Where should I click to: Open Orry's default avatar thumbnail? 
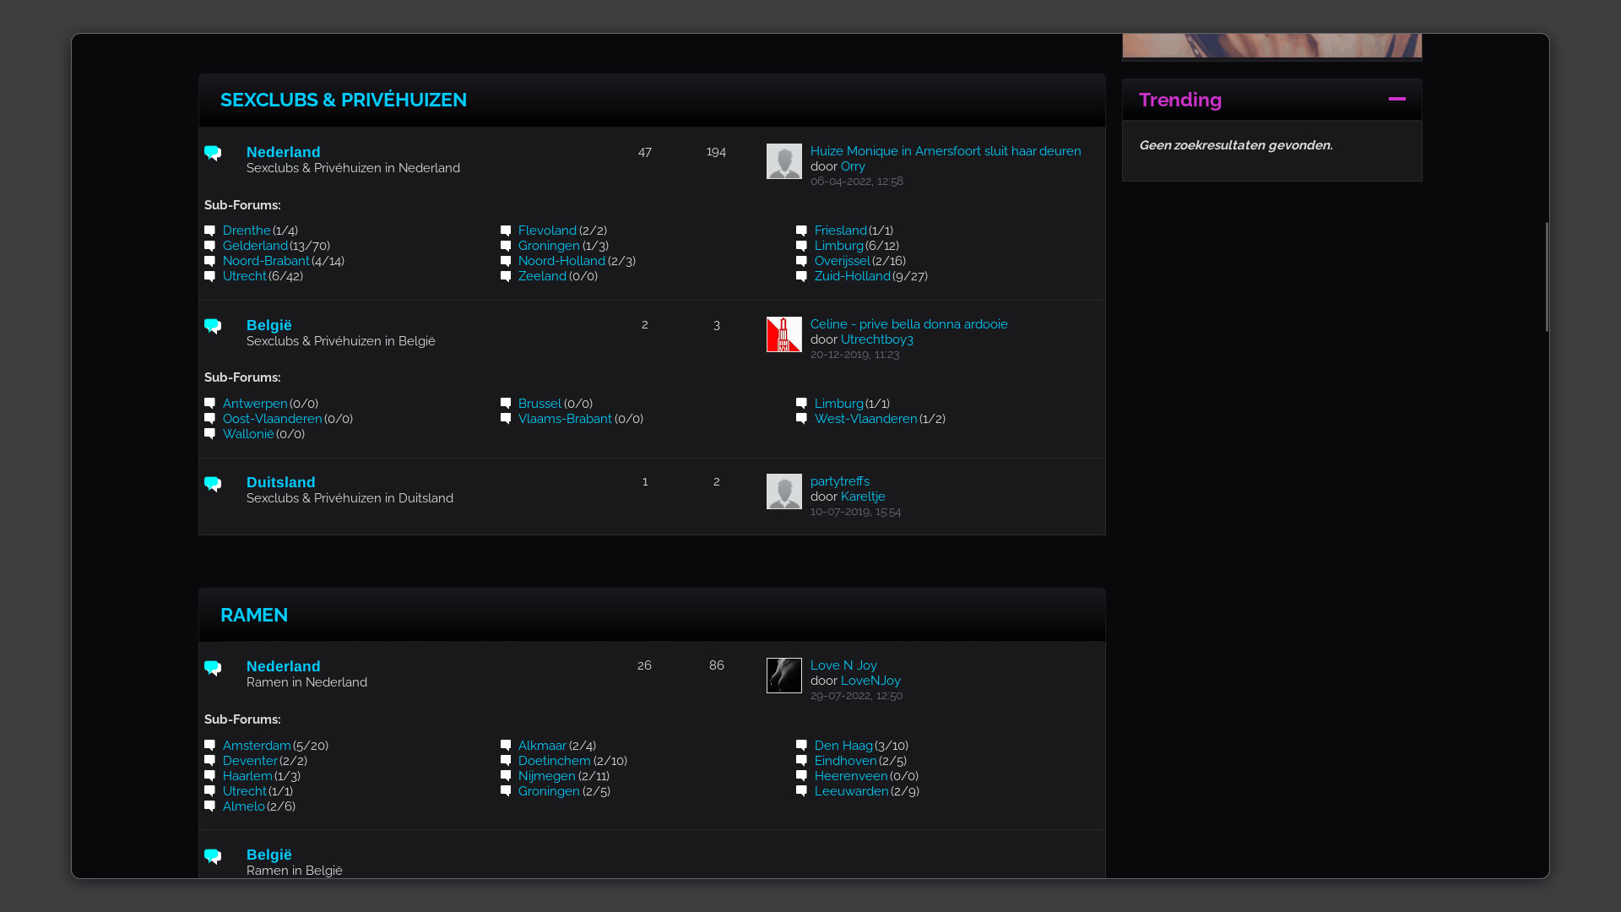[783, 161]
